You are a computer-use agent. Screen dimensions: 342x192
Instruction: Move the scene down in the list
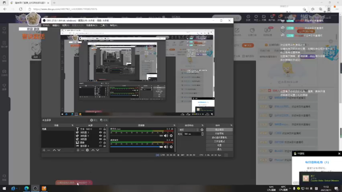pyautogui.click(x=59, y=150)
